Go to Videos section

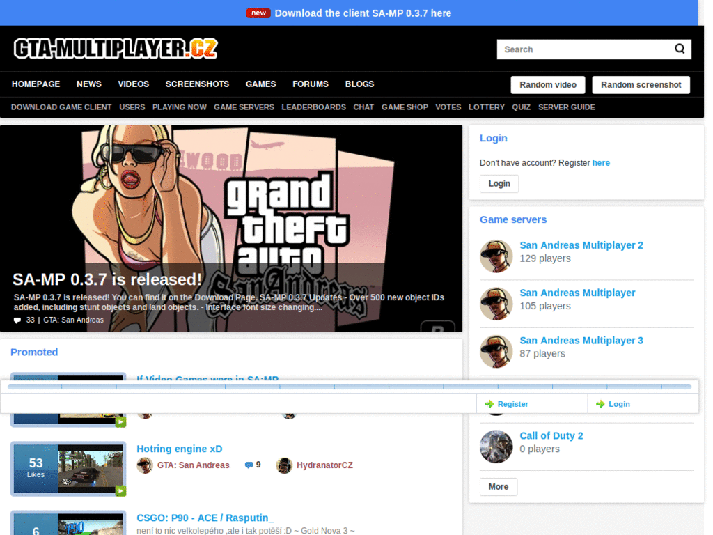(x=134, y=84)
